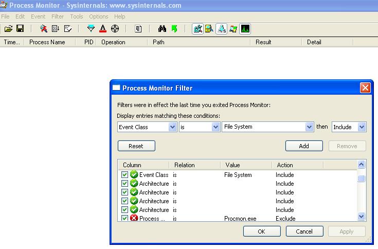Open the Event menu
This screenshot has width=378, height=249.
[x=38, y=16]
